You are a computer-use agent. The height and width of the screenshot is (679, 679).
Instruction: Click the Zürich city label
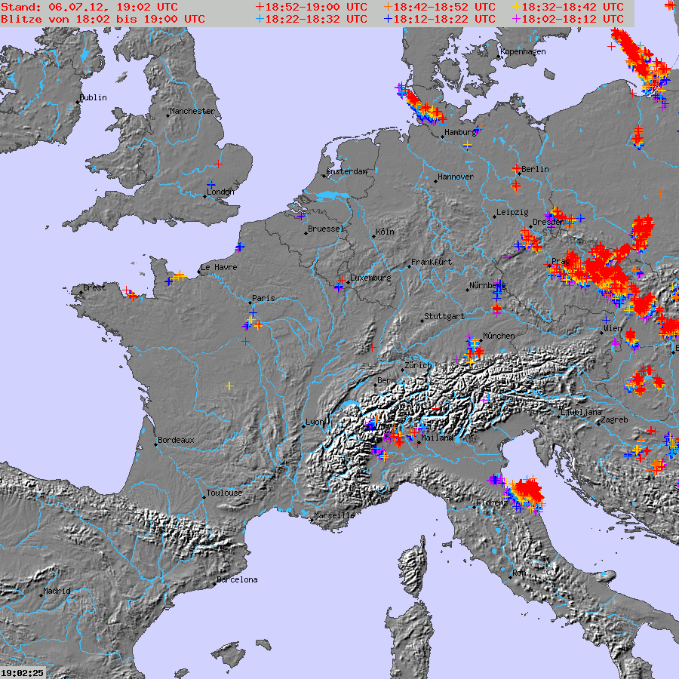coord(418,365)
